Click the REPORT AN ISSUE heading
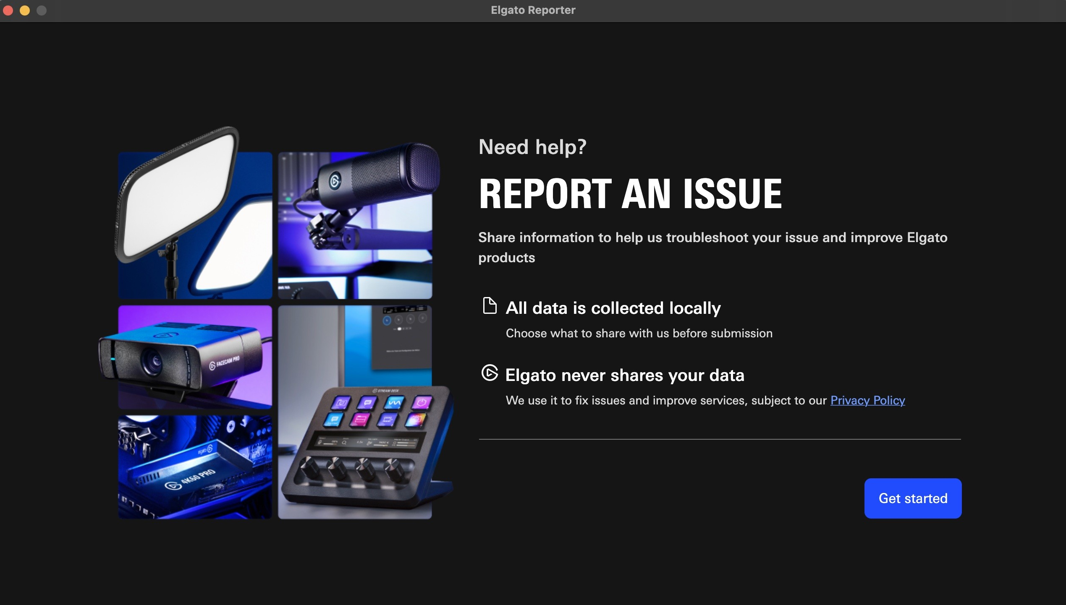Screen dimensions: 1066x605 (x=630, y=193)
